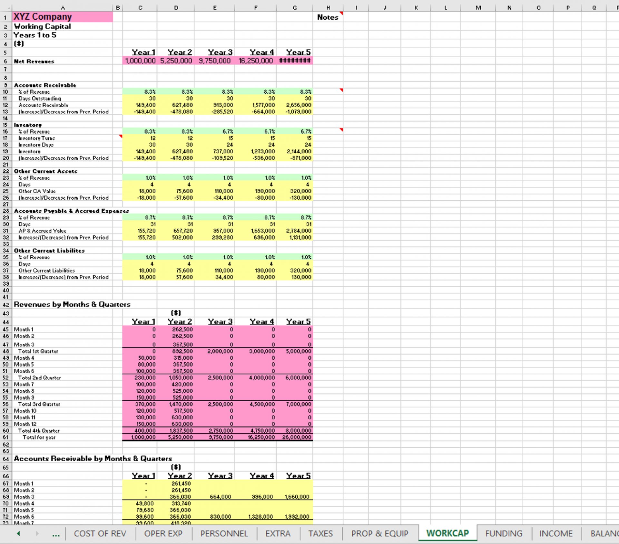Select column H header

pos(328,7)
